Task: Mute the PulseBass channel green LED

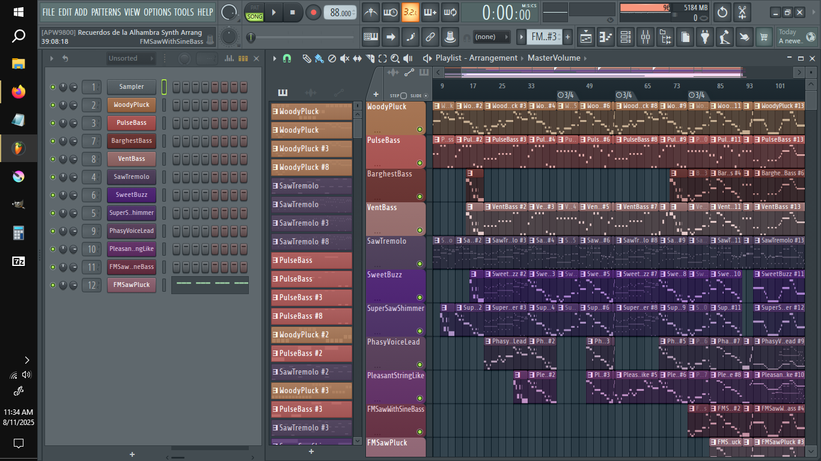Action: pyautogui.click(x=53, y=123)
